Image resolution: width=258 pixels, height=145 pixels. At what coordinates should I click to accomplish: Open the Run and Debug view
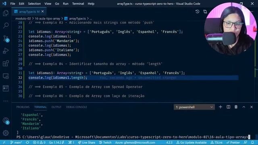click(x=6, y=51)
